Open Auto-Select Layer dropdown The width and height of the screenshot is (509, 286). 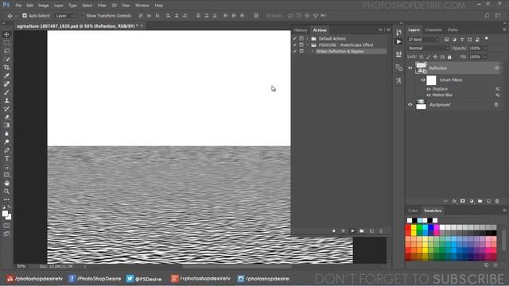point(64,16)
